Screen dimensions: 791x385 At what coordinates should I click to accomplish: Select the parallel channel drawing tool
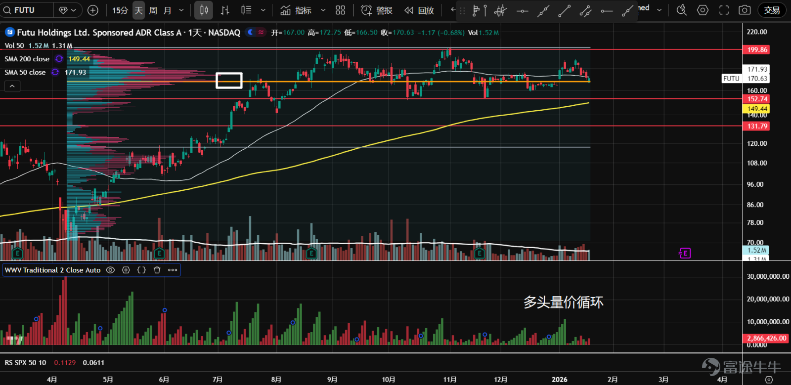click(586, 10)
